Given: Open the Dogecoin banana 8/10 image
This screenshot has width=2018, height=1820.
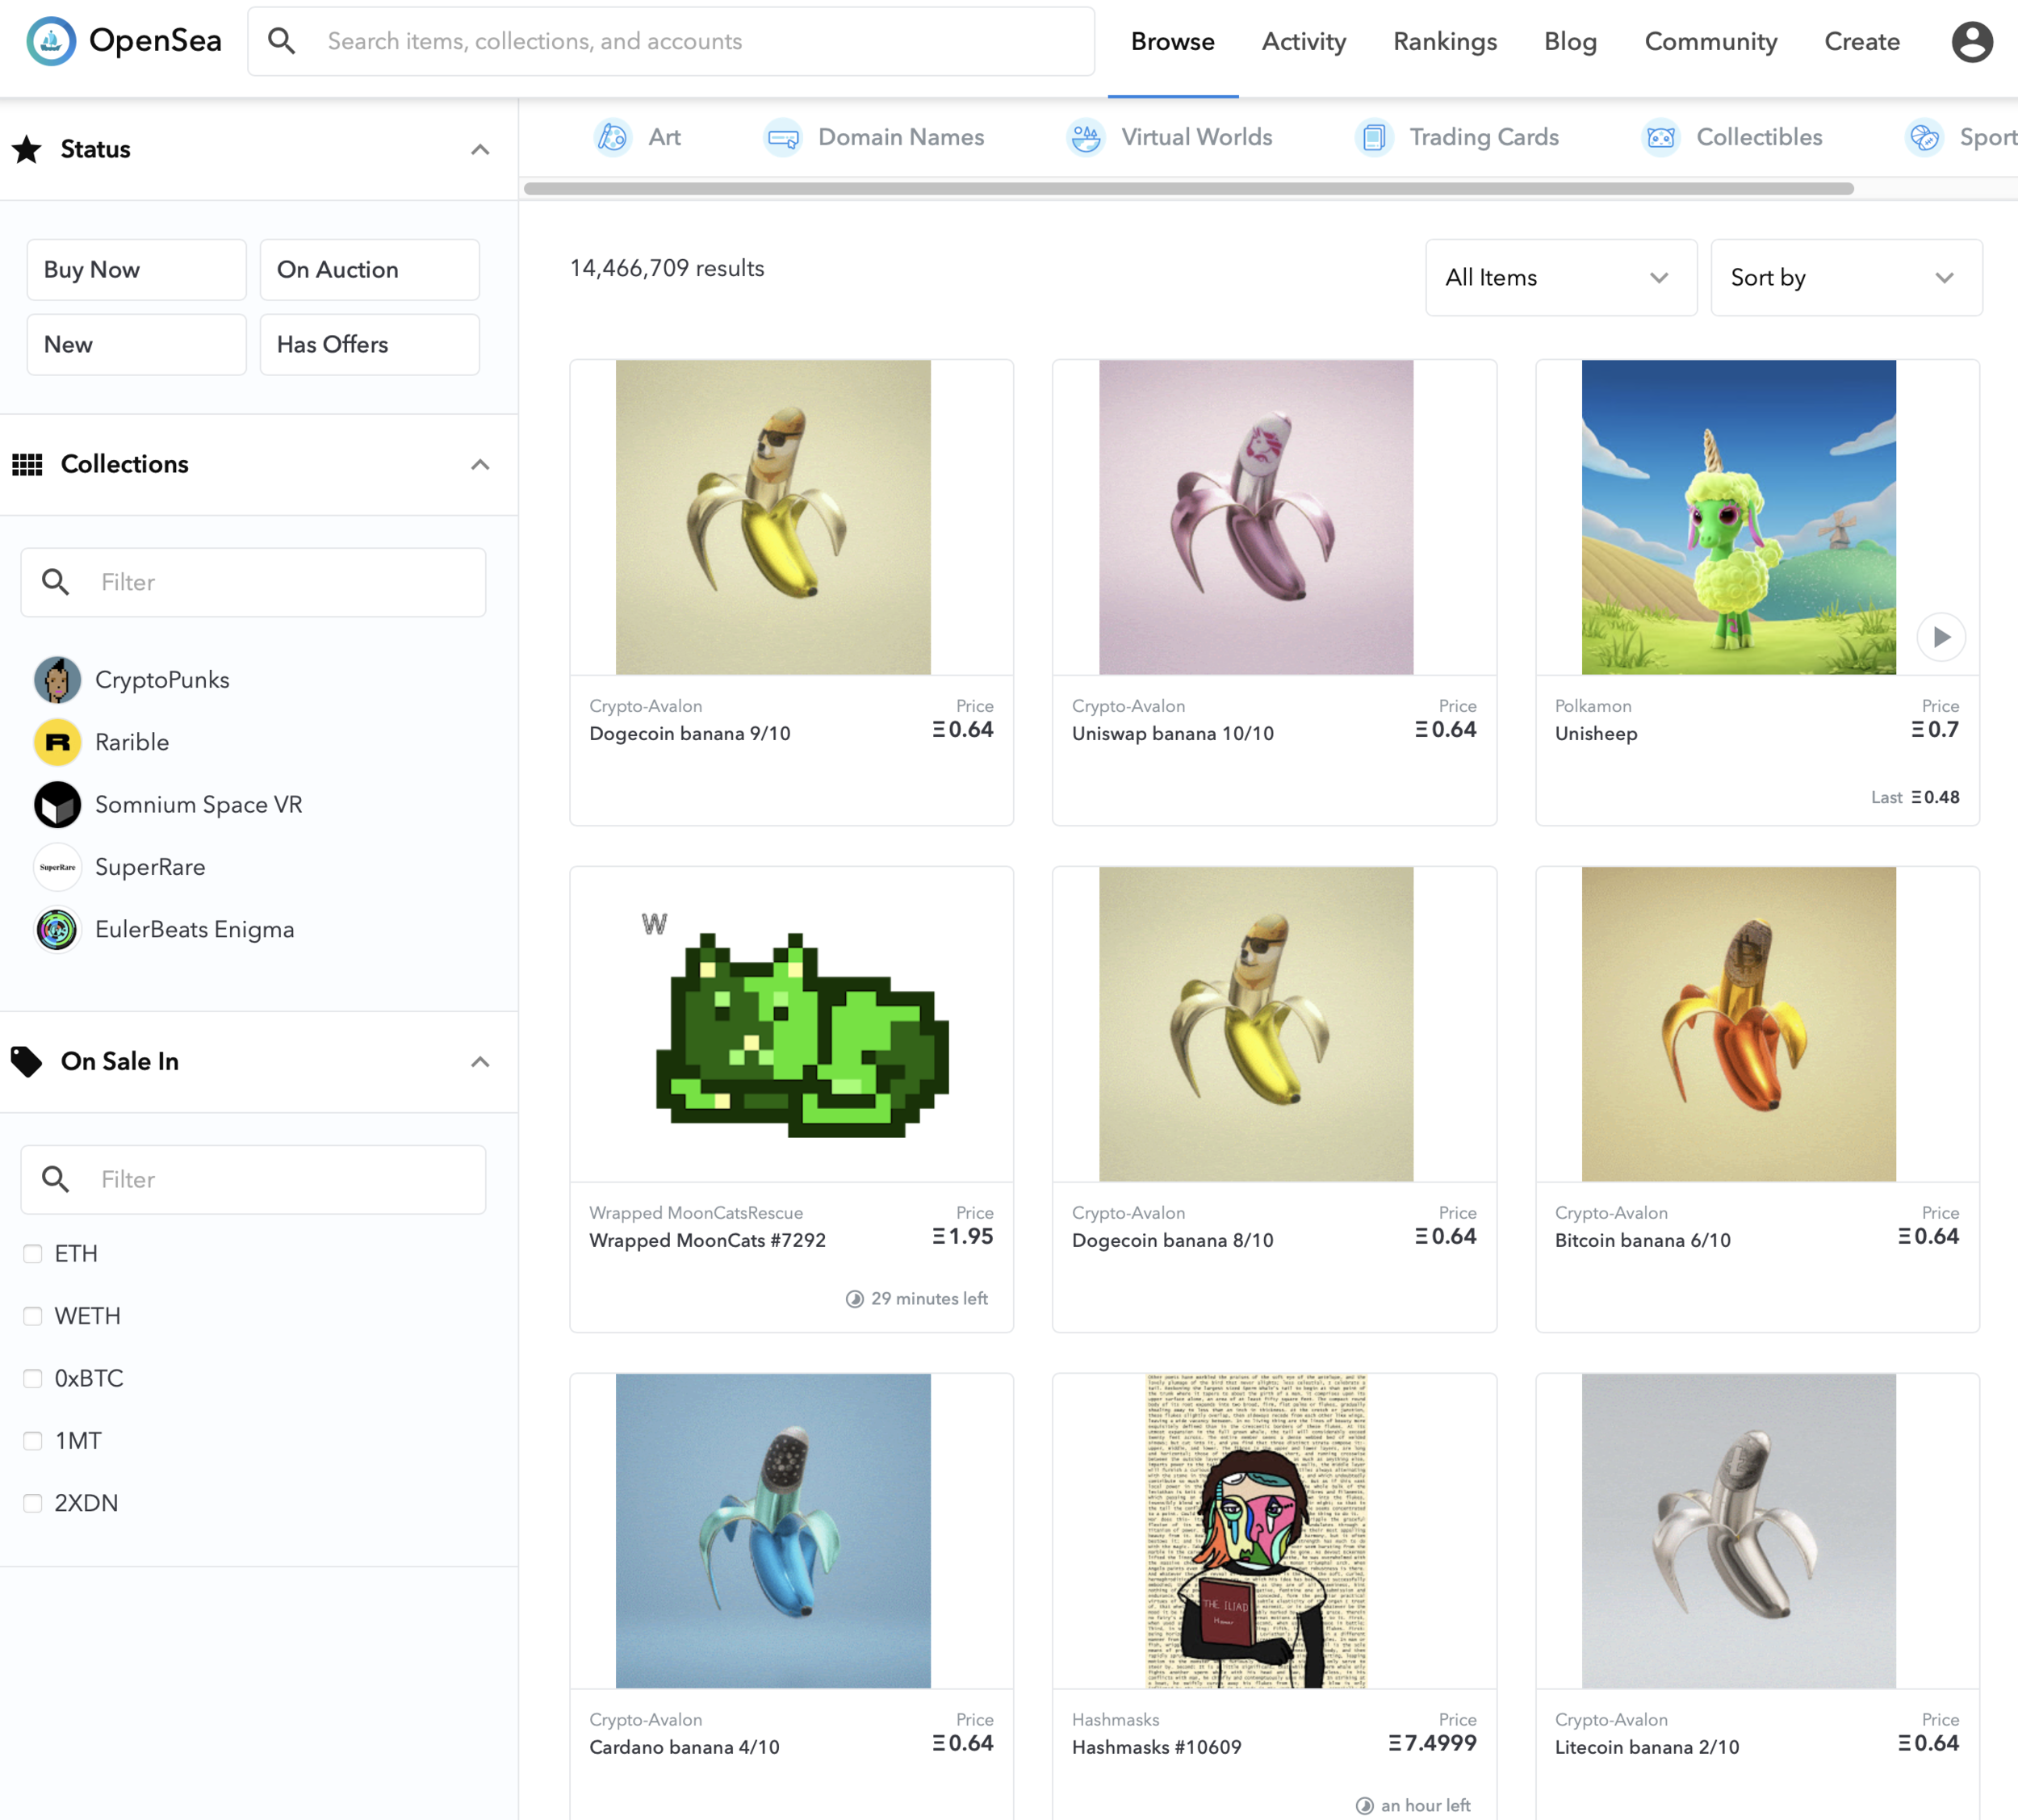Looking at the screenshot, I should 1256,1024.
